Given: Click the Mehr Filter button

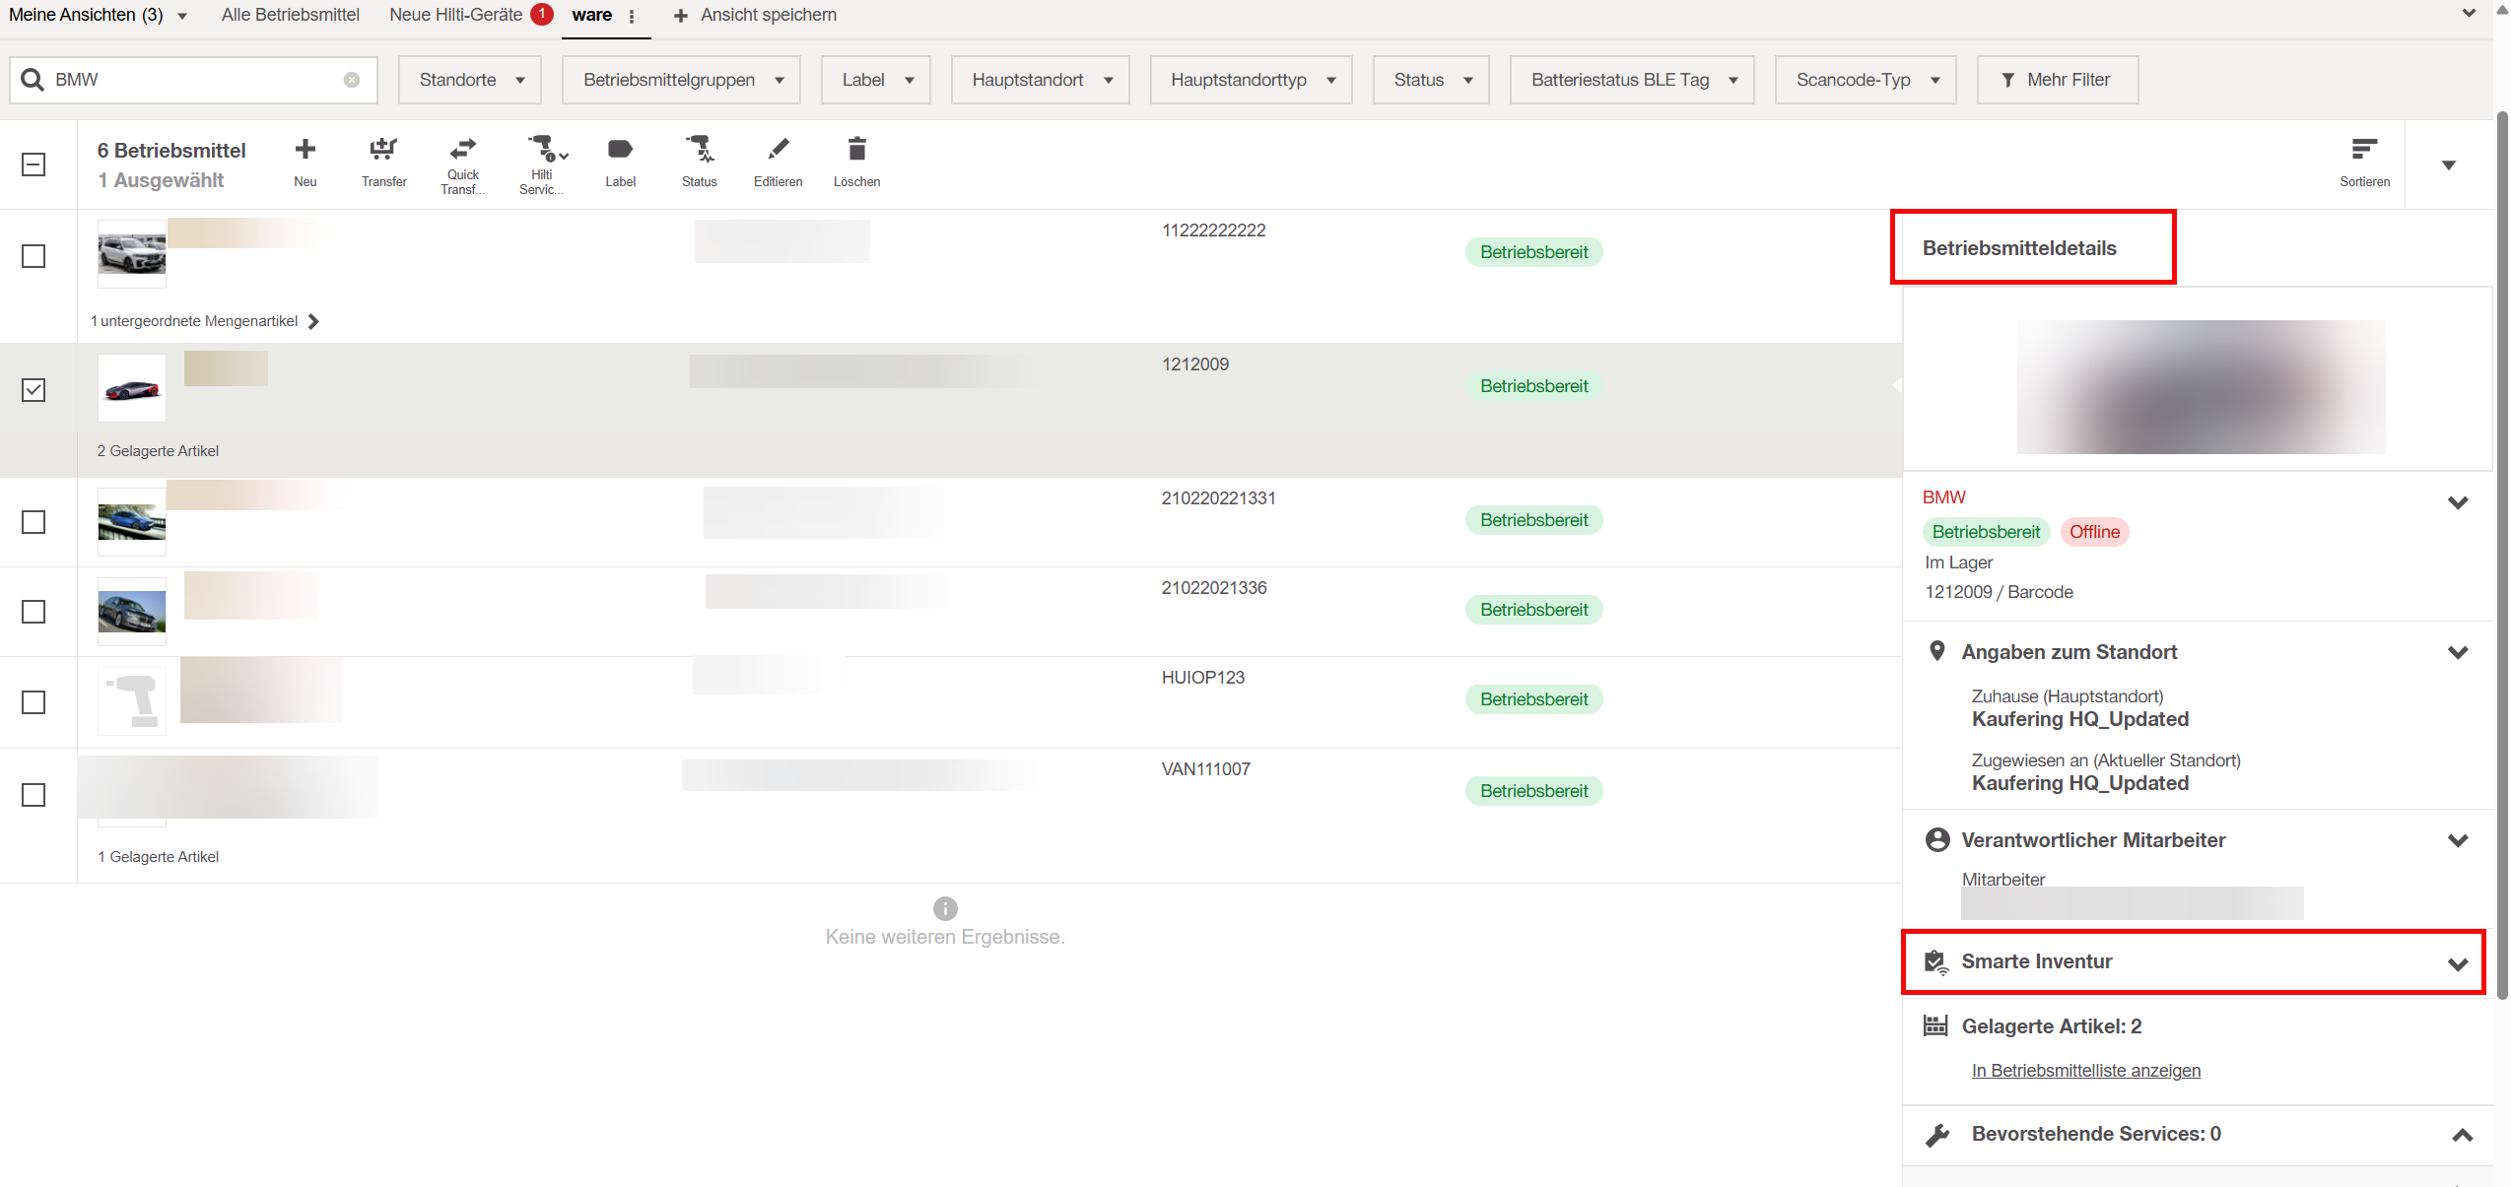Looking at the screenshot, I should coord(2057,80).
